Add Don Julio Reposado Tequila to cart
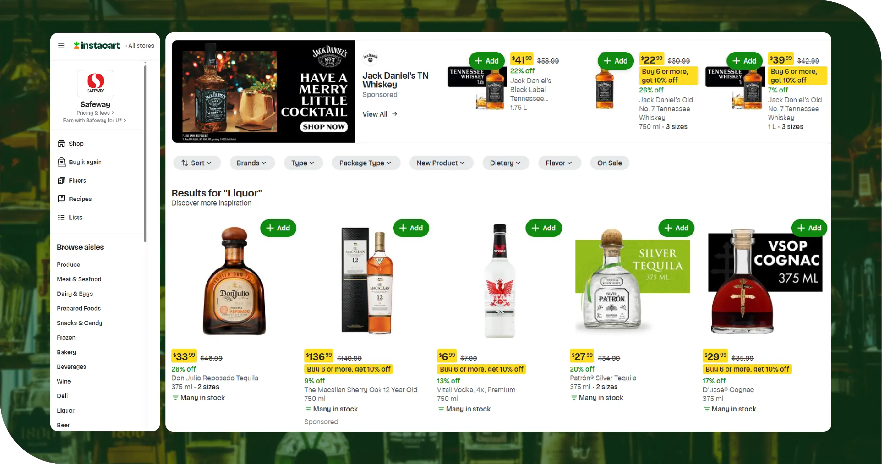 click(x=278, y=228)
